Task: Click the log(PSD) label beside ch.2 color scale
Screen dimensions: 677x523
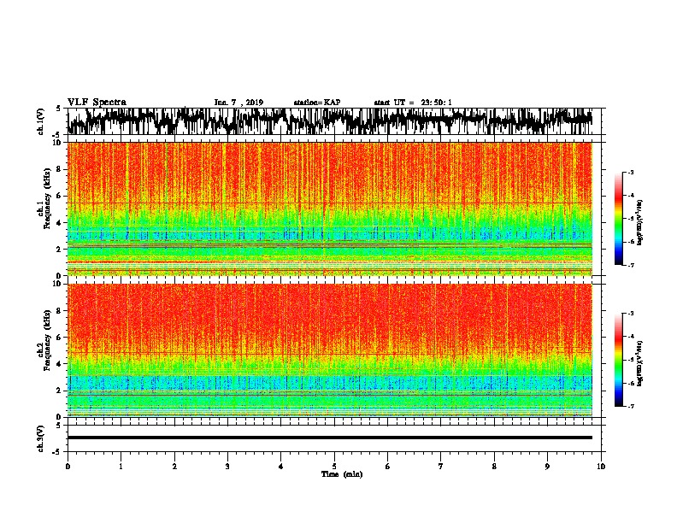Action: pyautogui.click(x=640, y=363)
